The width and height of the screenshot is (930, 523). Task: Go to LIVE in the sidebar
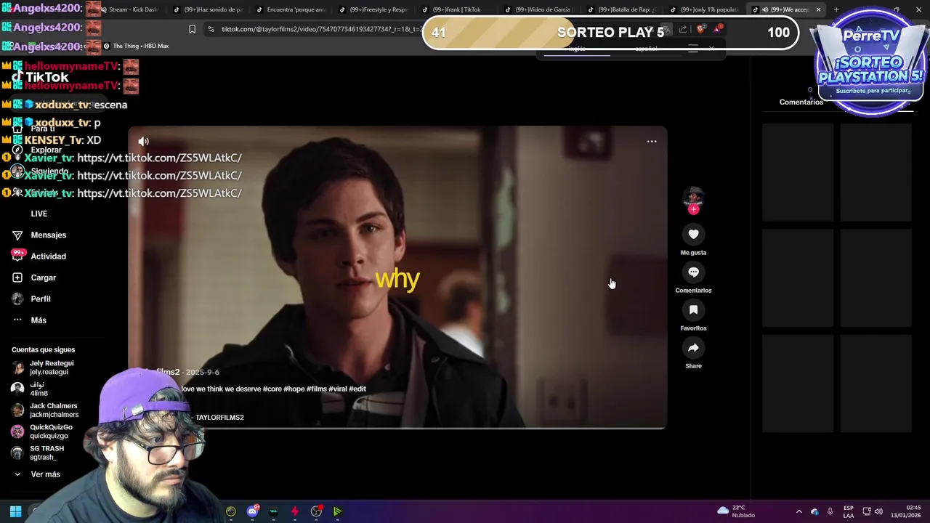pos(39,214)
